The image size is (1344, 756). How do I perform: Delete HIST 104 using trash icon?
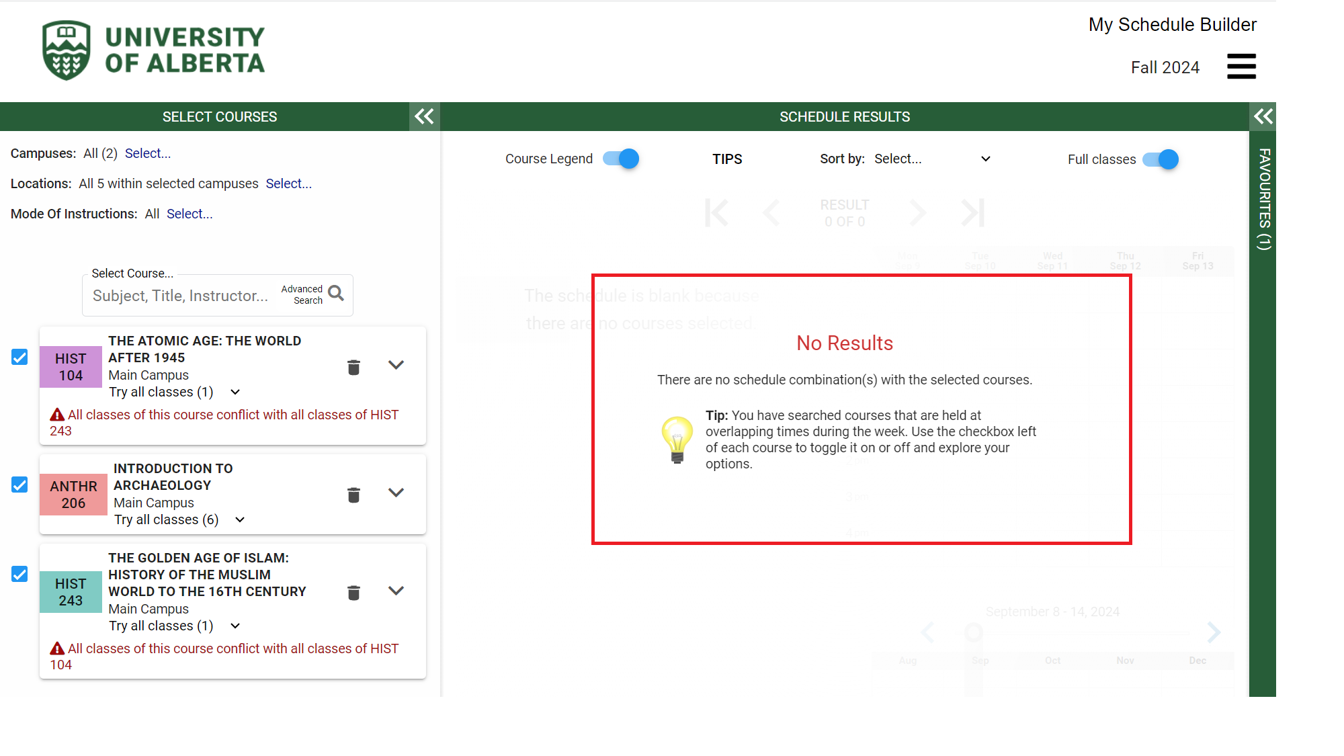[x=353, y=367]
